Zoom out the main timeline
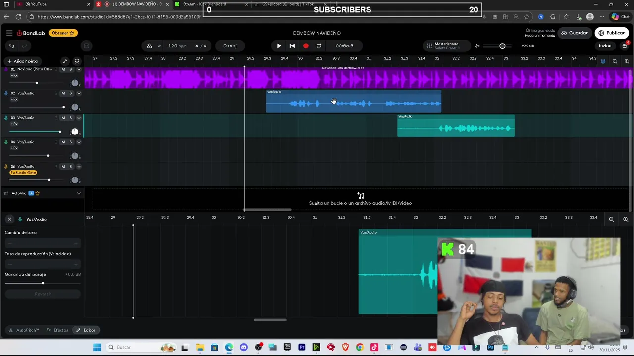Screen dimensions: 634x356 pos(615,61)
